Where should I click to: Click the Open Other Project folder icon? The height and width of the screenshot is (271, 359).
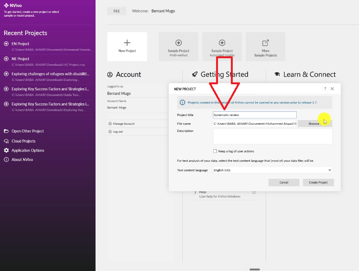click(x=6, y=131)
